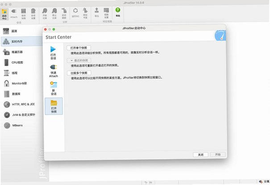The image size is (270, 185).
Task: Click the 'Start Center' heading text
Action: 58,37
